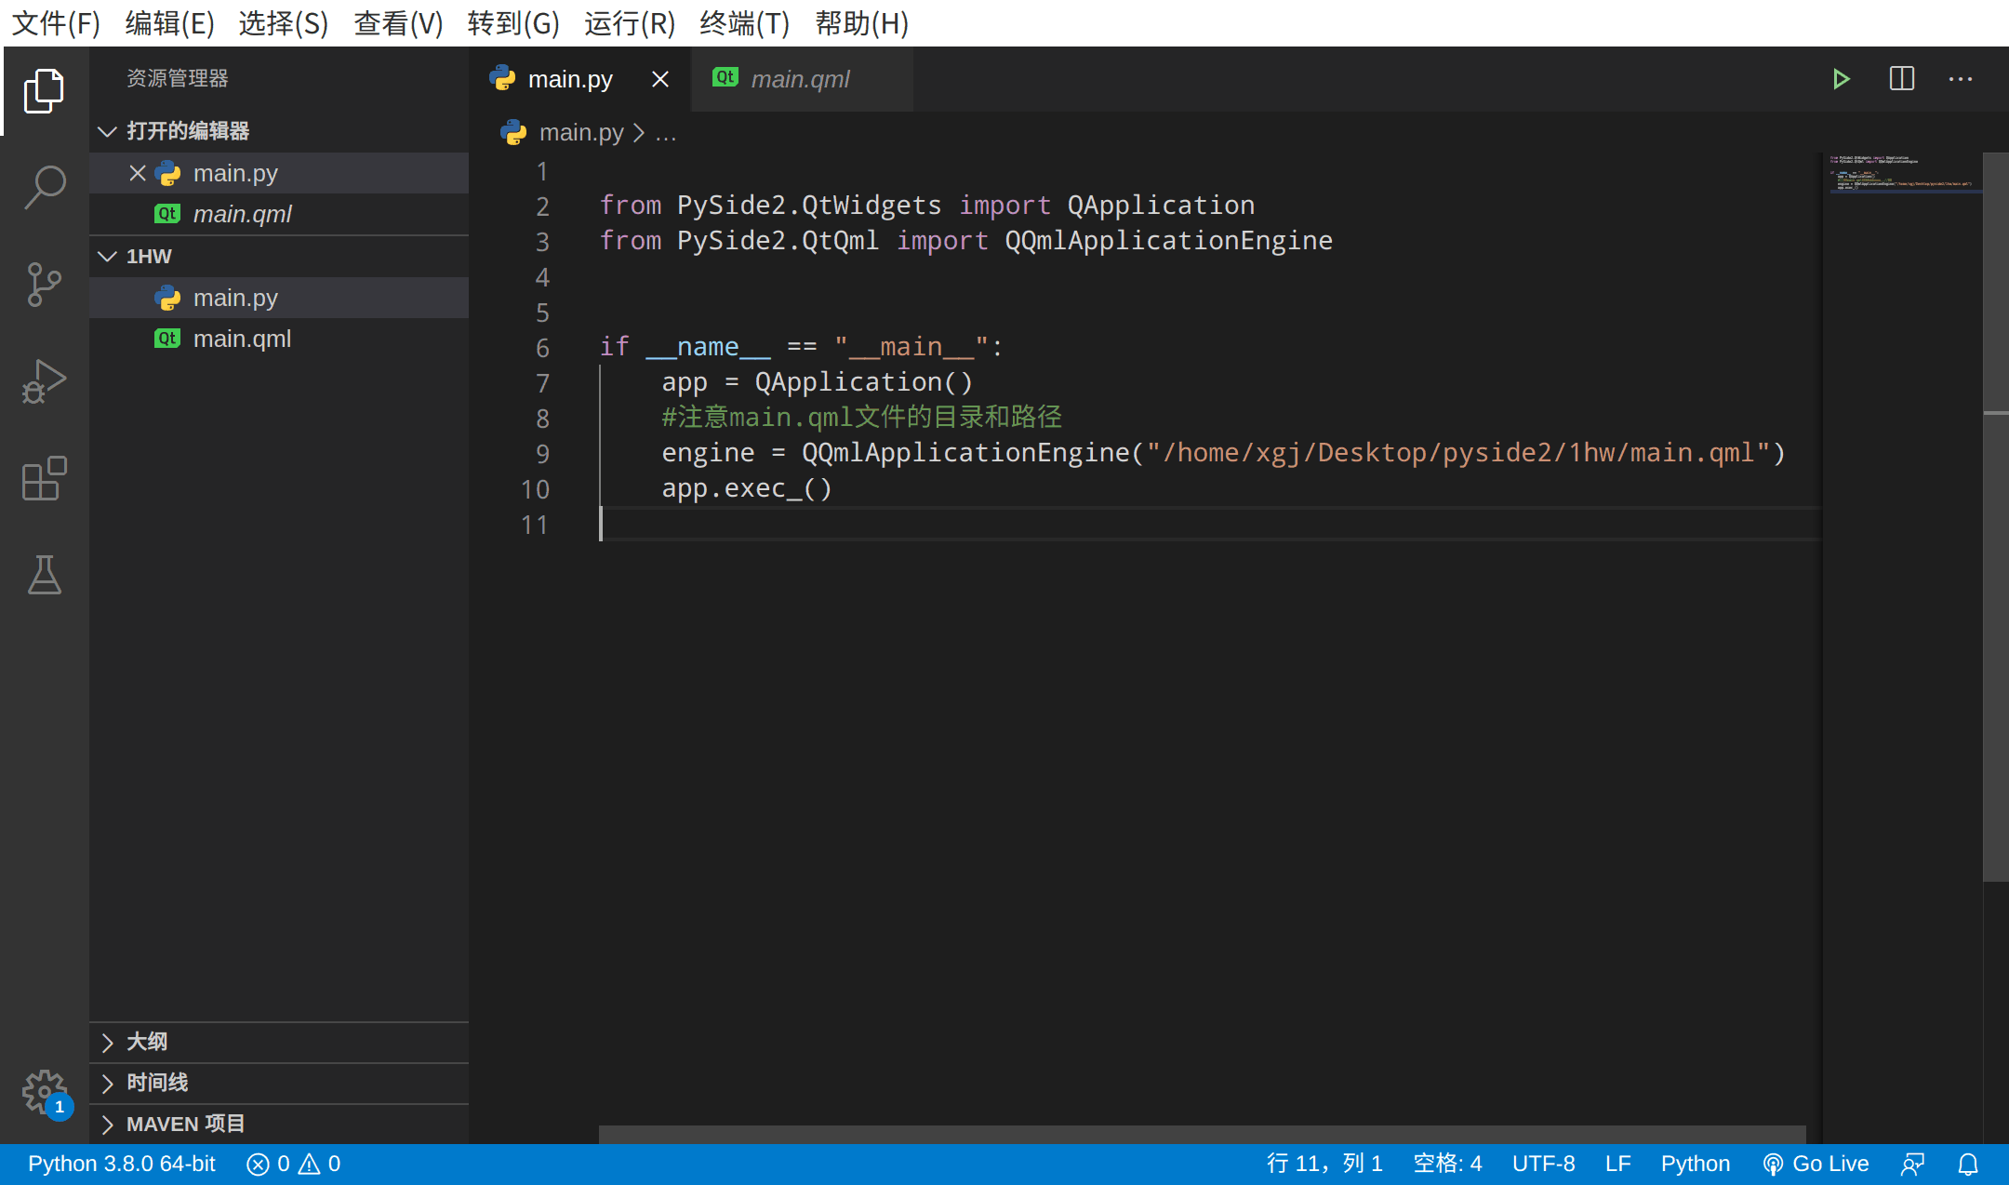Click the horizontal editor scrollbar
Image resolution: width=2009 pixels, height=1185 pixels.
1202,1134
